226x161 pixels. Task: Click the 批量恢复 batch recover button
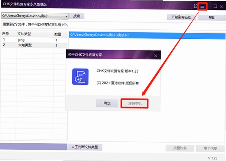[x=180, y=148]
